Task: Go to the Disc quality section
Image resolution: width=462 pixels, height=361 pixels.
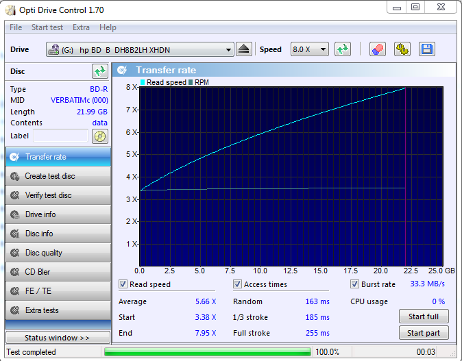Action: point(58,253)
